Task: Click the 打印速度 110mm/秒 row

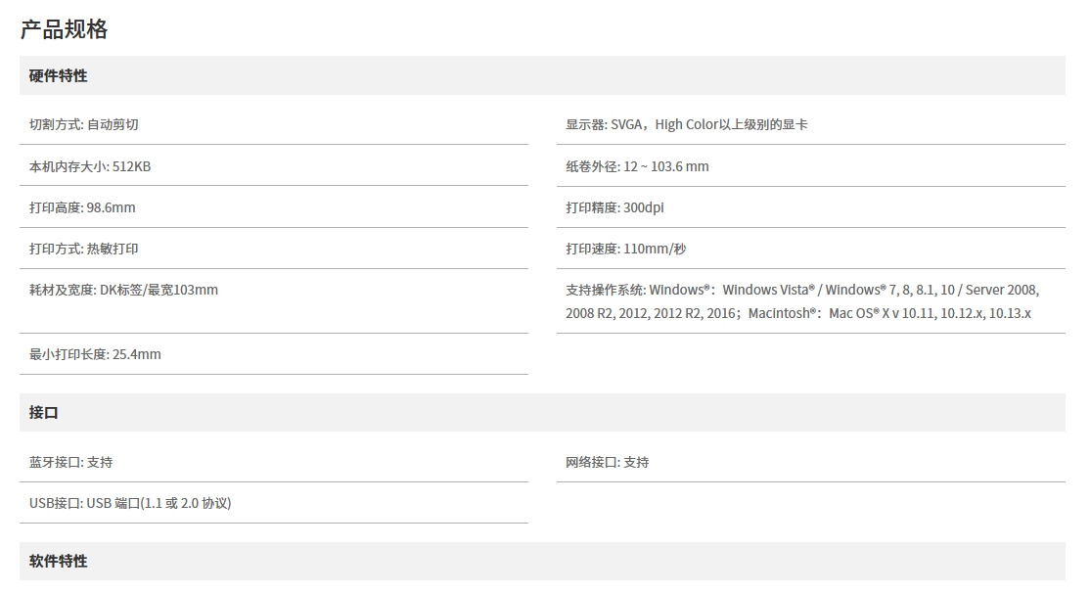Action: 625,249
